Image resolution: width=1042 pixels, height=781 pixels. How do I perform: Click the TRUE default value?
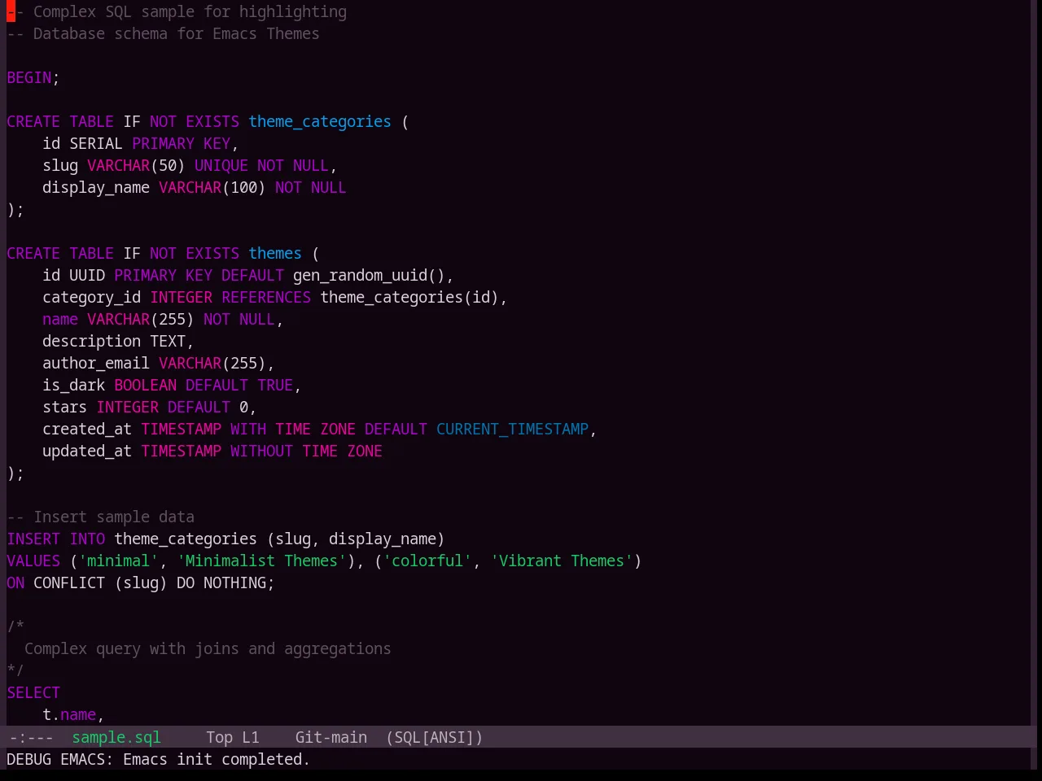(275, 385)
